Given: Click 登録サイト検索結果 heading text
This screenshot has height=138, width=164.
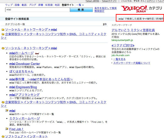Looking at the screenshot, I should [17, 19].
